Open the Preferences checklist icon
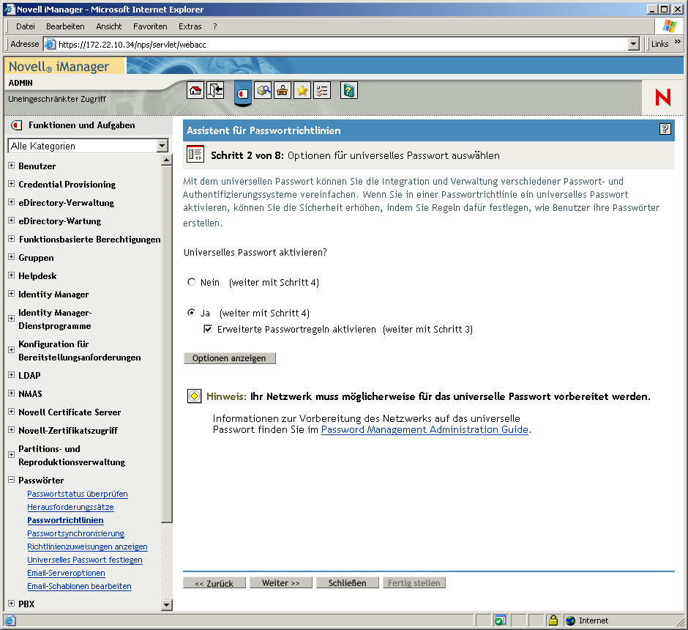 coord(322,90)
